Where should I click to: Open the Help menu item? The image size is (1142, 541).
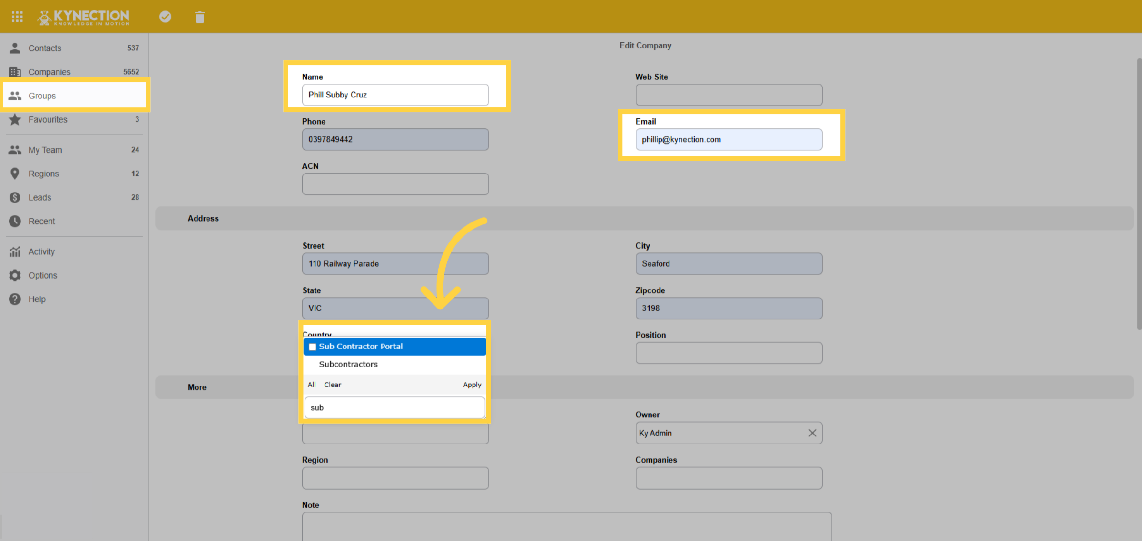coord(74,299)
